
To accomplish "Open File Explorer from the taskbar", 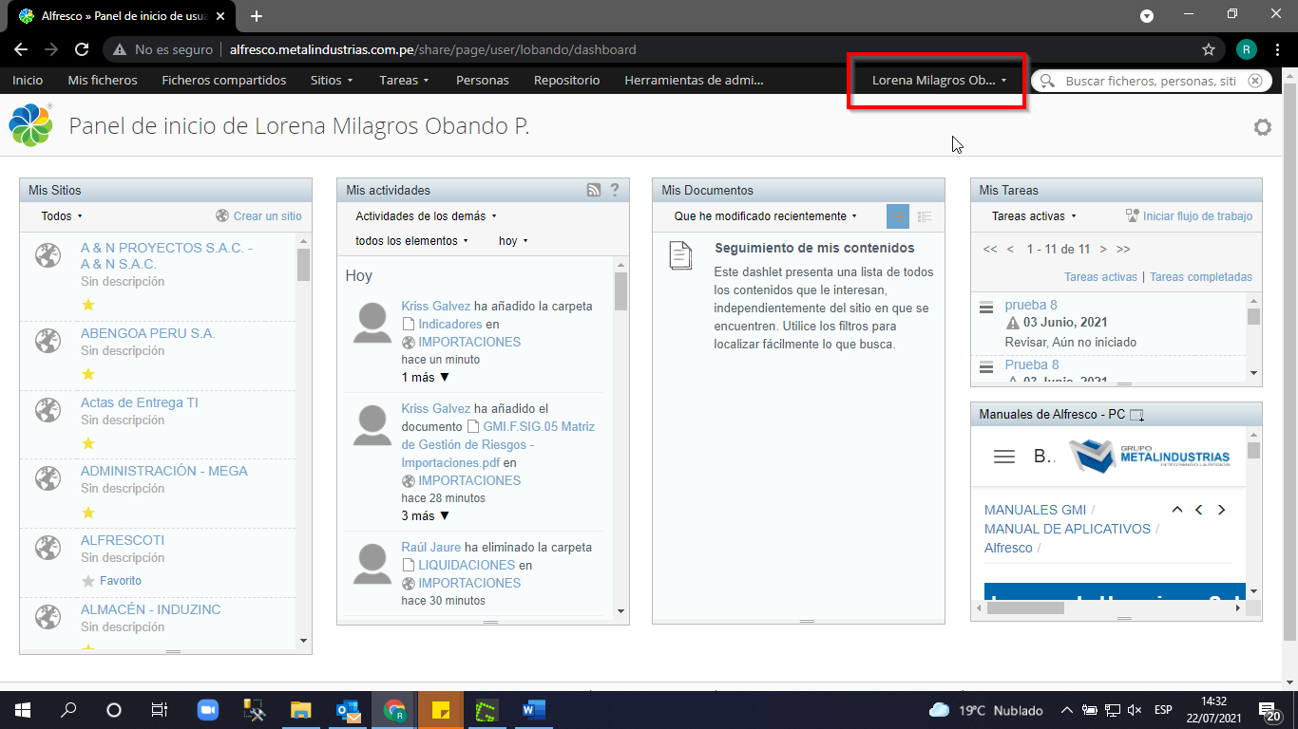I will point(300,710).
